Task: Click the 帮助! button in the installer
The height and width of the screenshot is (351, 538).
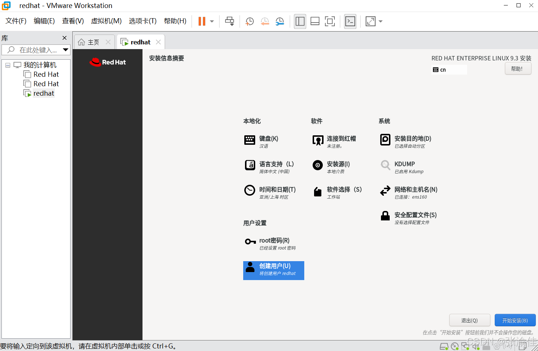Action: point(518,69)
